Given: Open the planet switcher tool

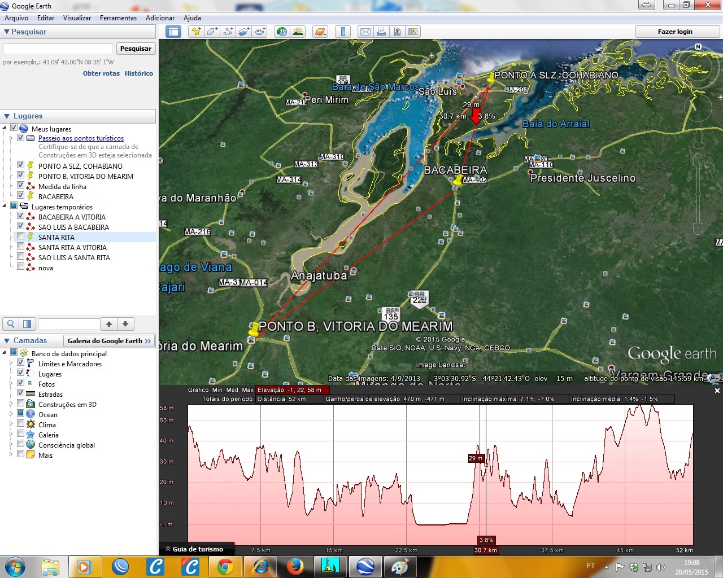Looking at the screenshot, I should tap(320, 32).
